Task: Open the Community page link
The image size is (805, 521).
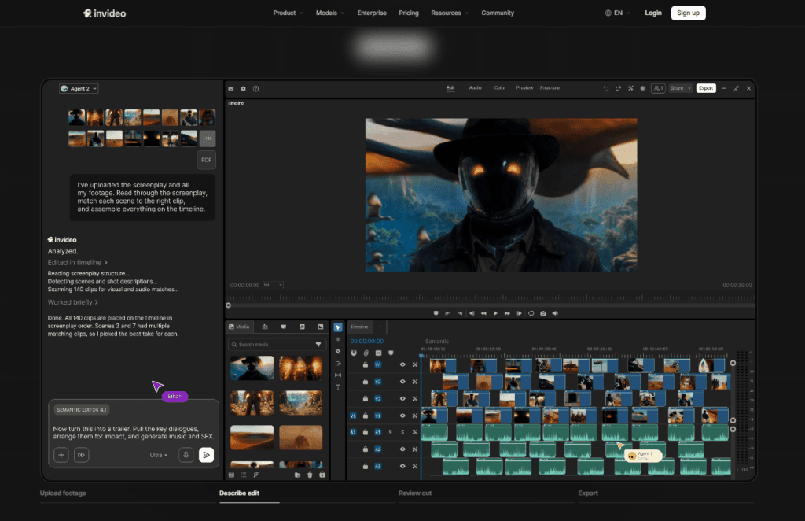Action: pyautogui.click(x=498, y=13)
